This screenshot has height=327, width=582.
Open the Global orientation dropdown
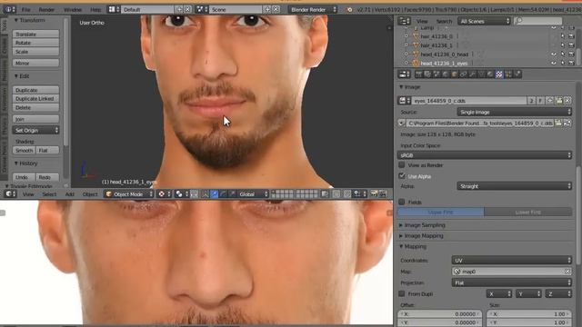pyautogui.click(x=253, y=193)
